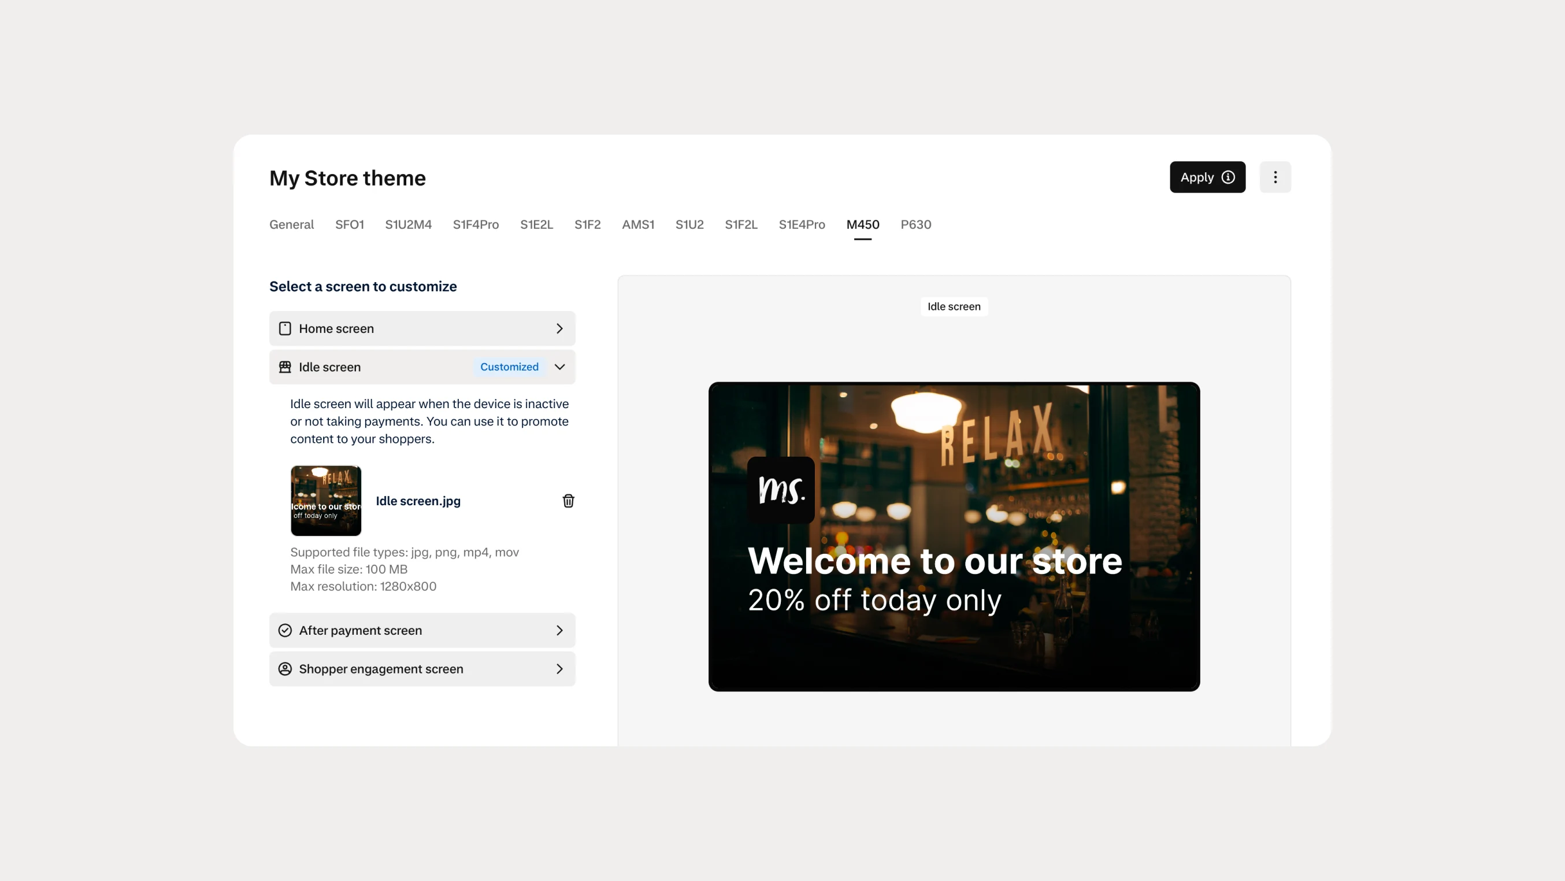The width and height of the screenshot is (1565, 881).
Task: Expand the Shopper engagement screen chevron
Action: pyautogui.click(x=559, y=668)
